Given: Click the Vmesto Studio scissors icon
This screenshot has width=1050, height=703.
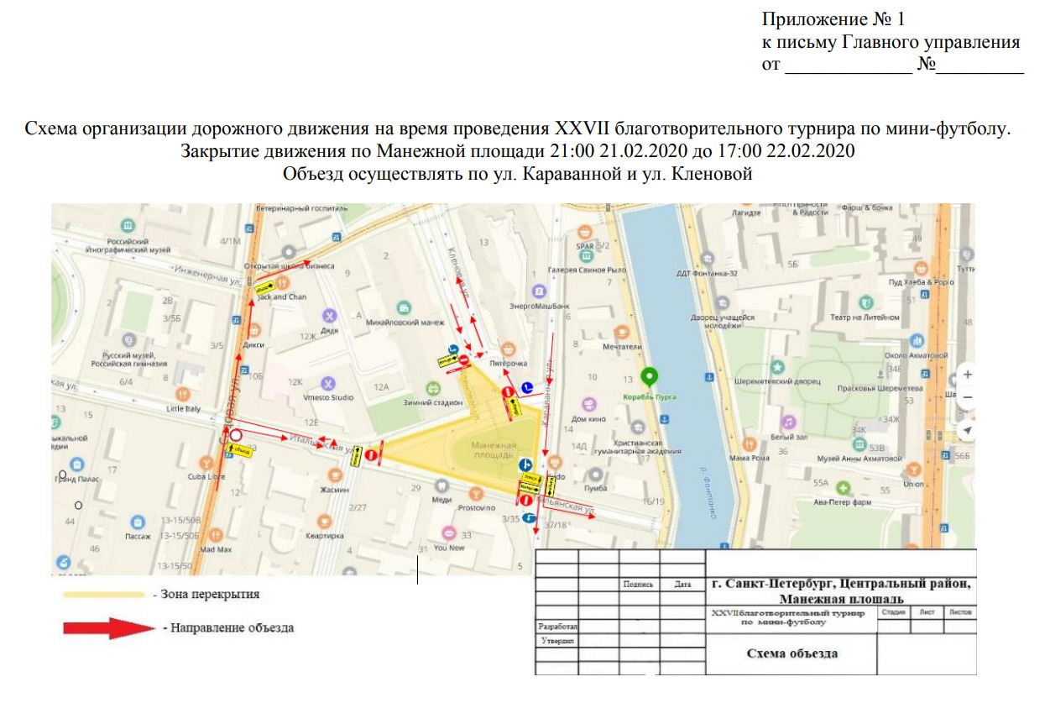Looking at the screenshot, I should coord(329,382).
